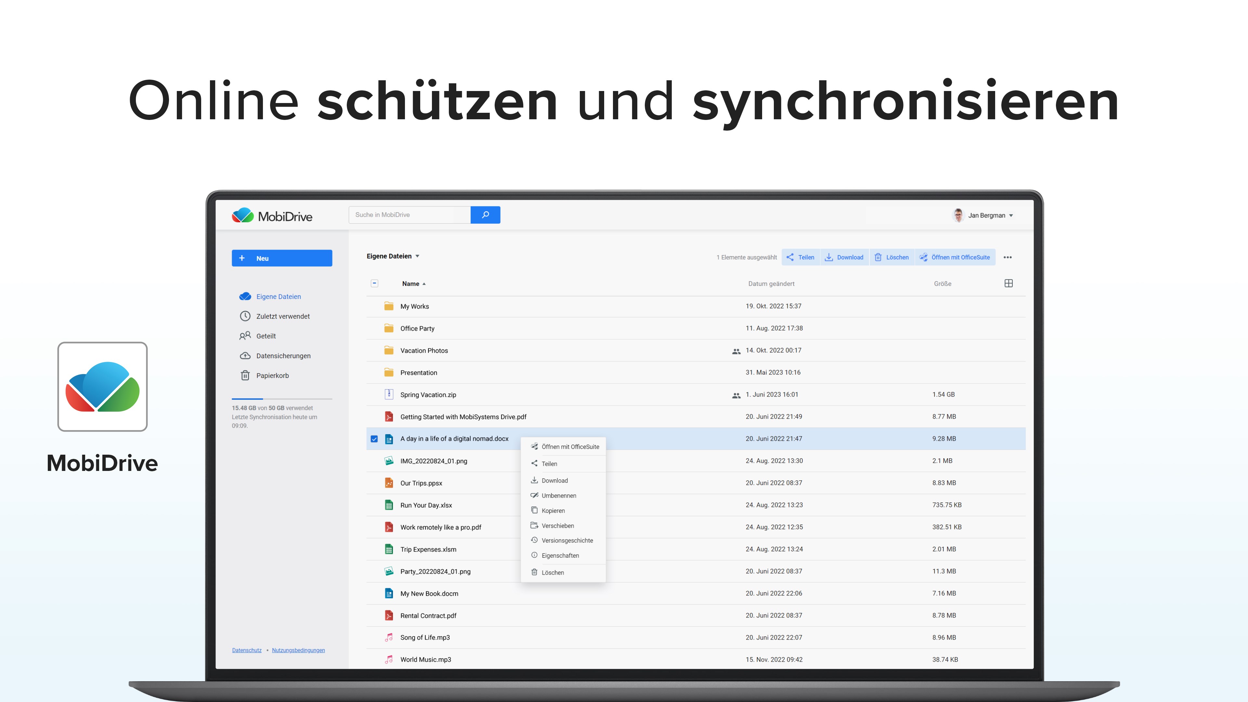Click the storage usage progress bar

[281, 399]
